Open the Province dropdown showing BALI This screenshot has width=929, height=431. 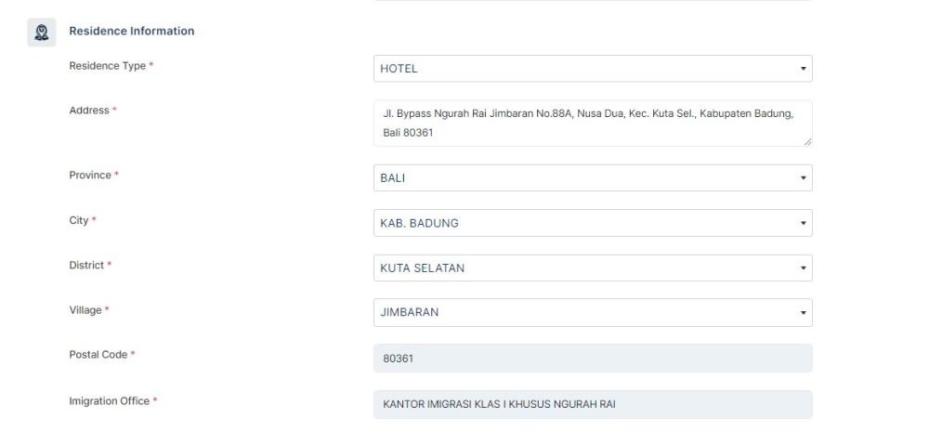593,177
